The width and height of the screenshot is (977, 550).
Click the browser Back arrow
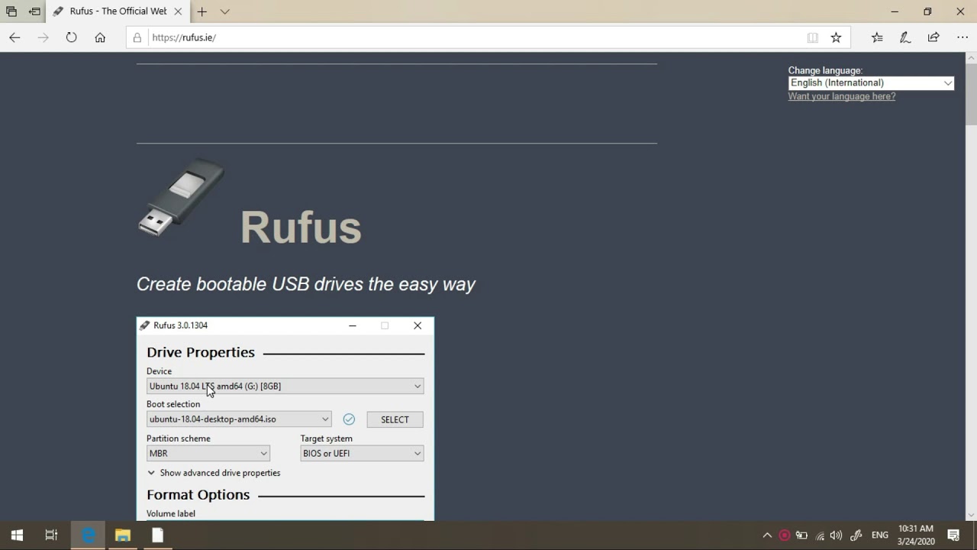pos(15,37)
